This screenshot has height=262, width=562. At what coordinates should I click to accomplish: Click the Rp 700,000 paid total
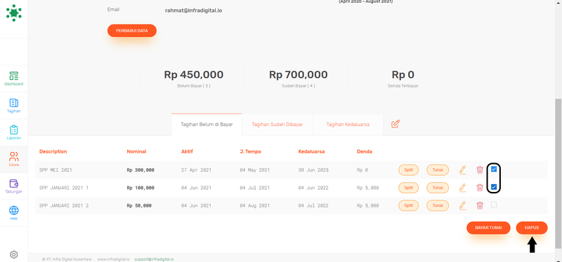tap(298, 75)
